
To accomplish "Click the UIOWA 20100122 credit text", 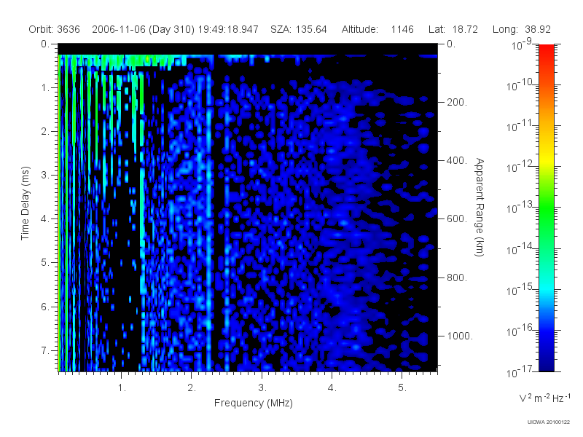I will [549, 422].
